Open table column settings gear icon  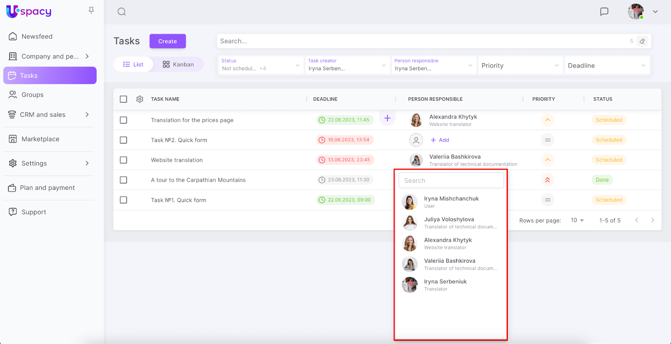140,99
